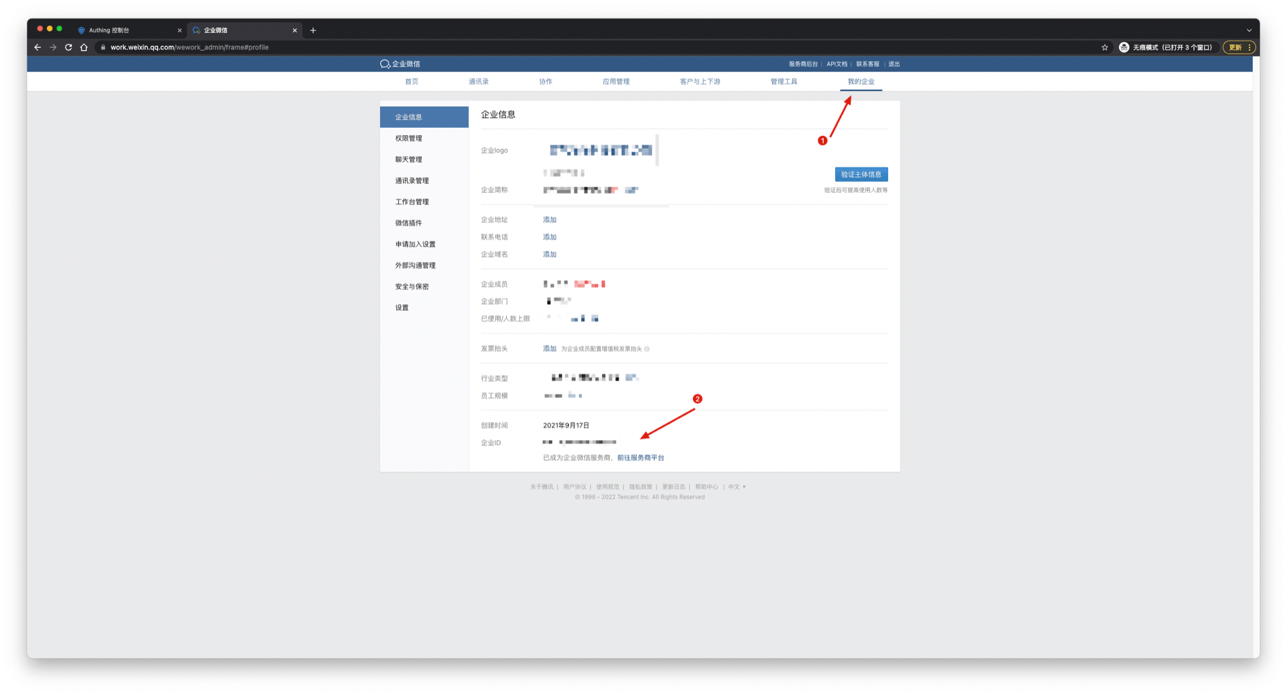
Task: Follow the 前往服务商平台 link
Action: pos(640,458)
